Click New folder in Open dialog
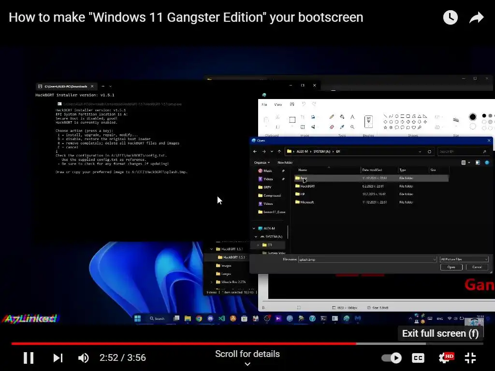The width and height of the screenshot is (495, 371). [285, 162]
